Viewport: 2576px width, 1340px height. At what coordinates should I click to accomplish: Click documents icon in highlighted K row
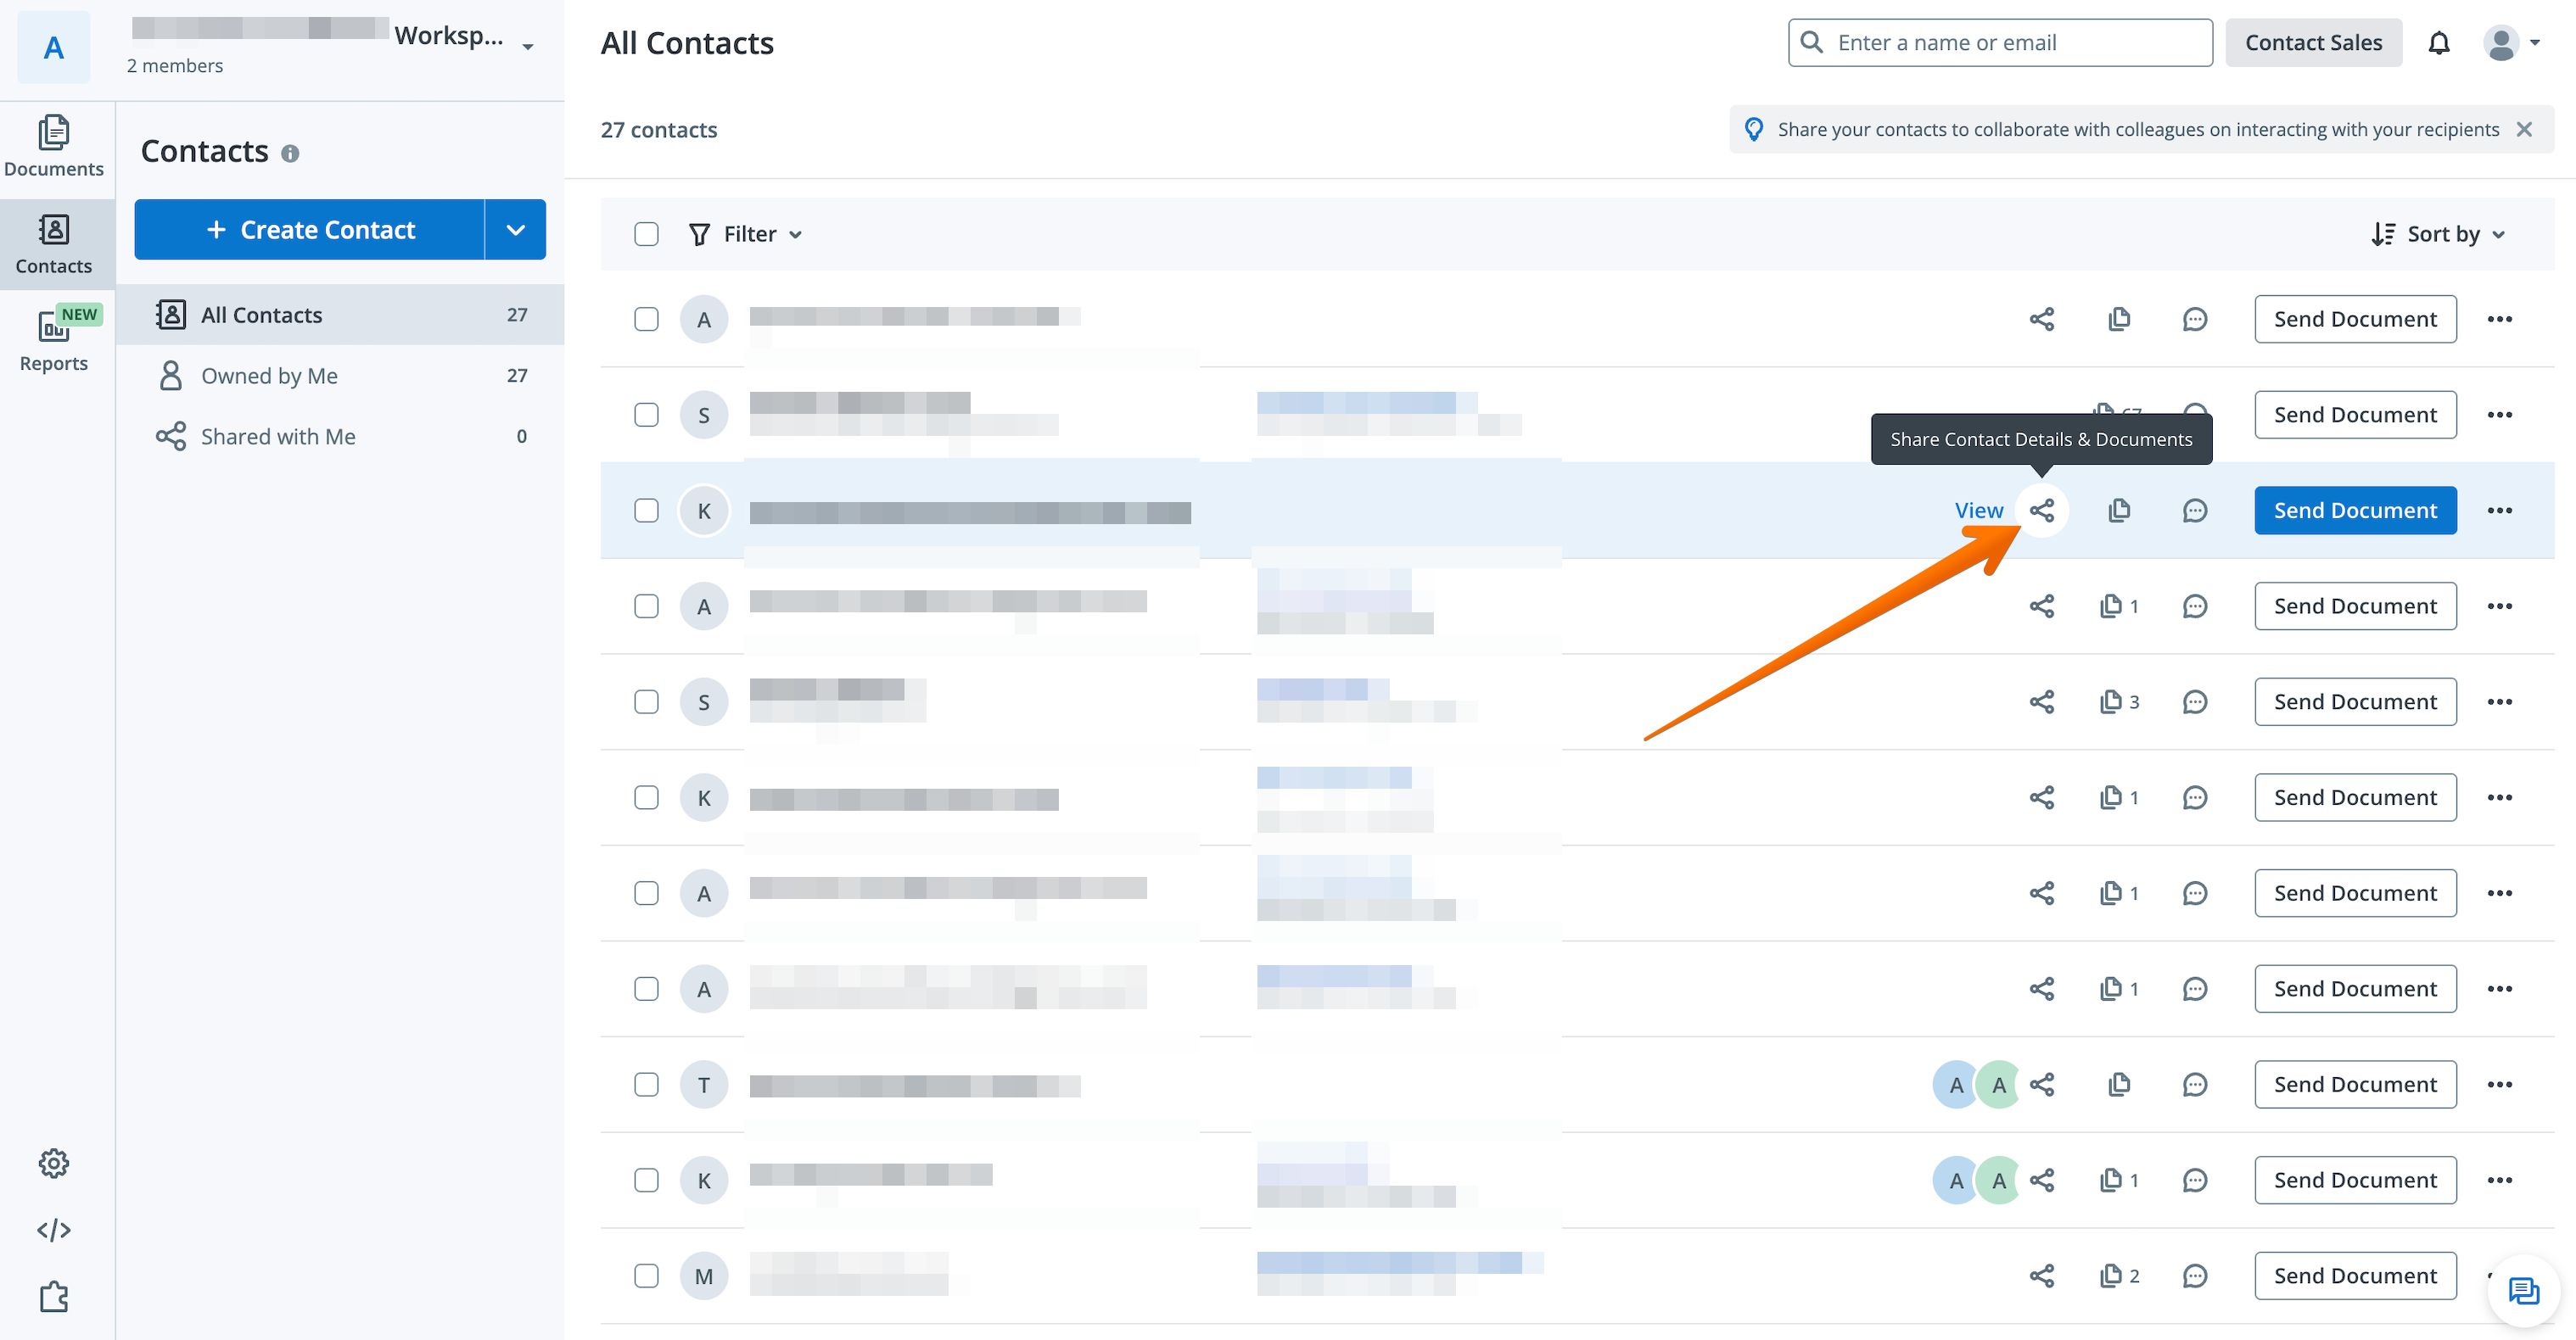pyautogui.click(x=2118, y=511)
